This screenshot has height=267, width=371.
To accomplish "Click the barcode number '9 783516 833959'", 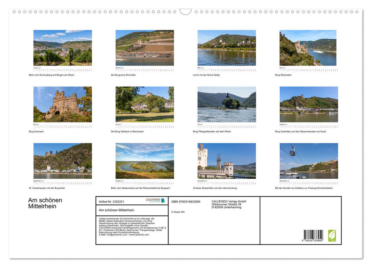I will click(312, 240).
